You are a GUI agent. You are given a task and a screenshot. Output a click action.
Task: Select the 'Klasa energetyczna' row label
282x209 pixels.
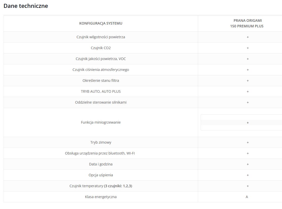tap(101, 197)
